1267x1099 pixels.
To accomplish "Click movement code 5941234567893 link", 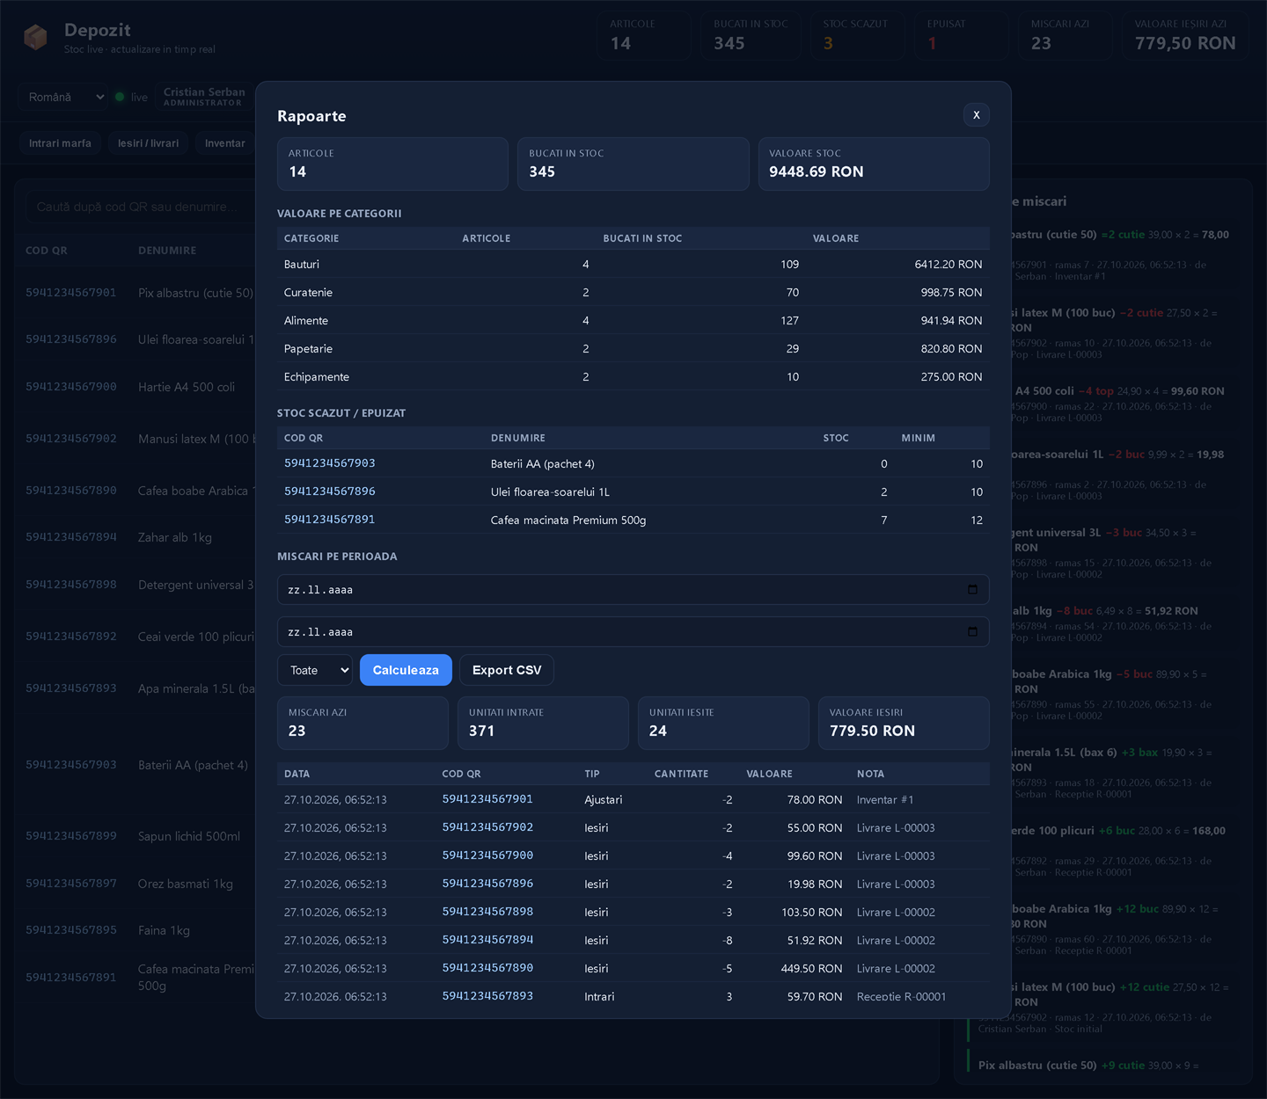I will coord(487,996).
